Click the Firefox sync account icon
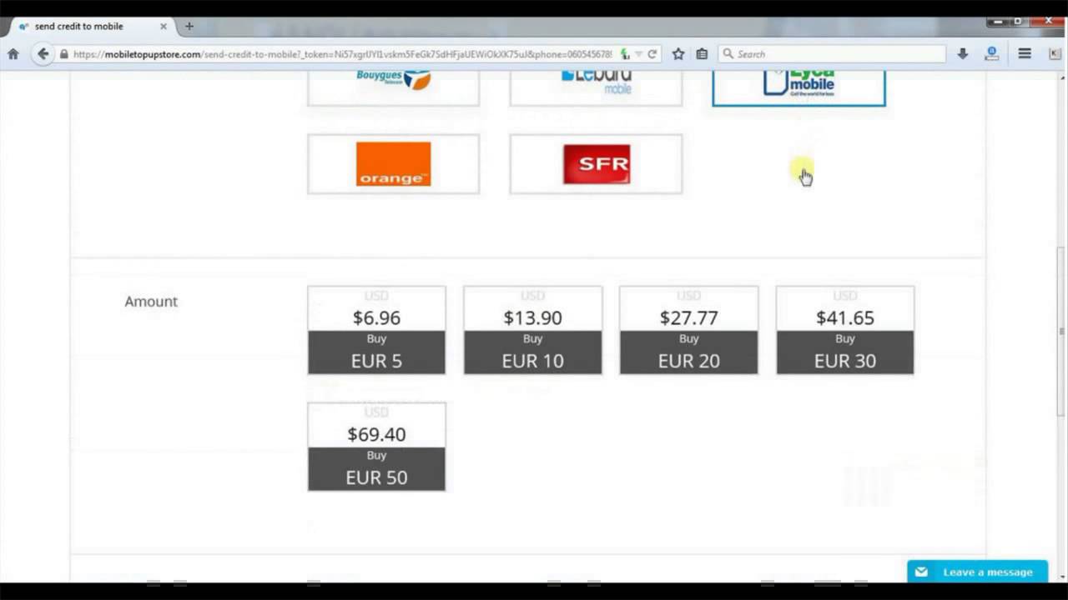1068x600 pixels. 992,54
